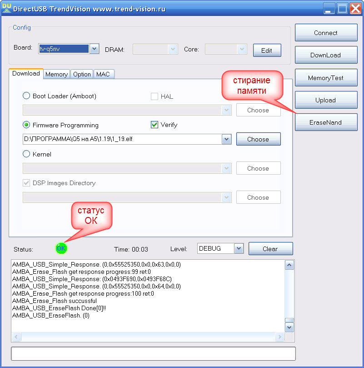
Task: Open the Option tab
Action: [82, 74]
